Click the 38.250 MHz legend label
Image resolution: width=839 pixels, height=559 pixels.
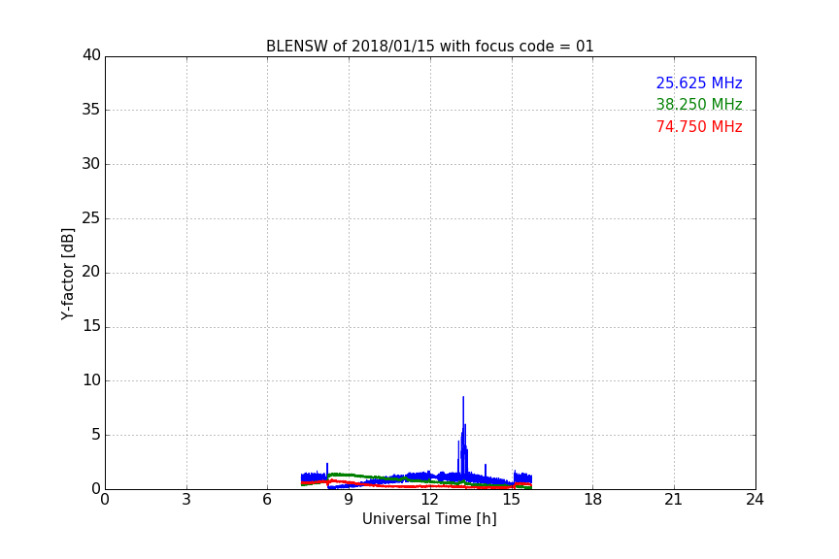(x=699, y=104)
